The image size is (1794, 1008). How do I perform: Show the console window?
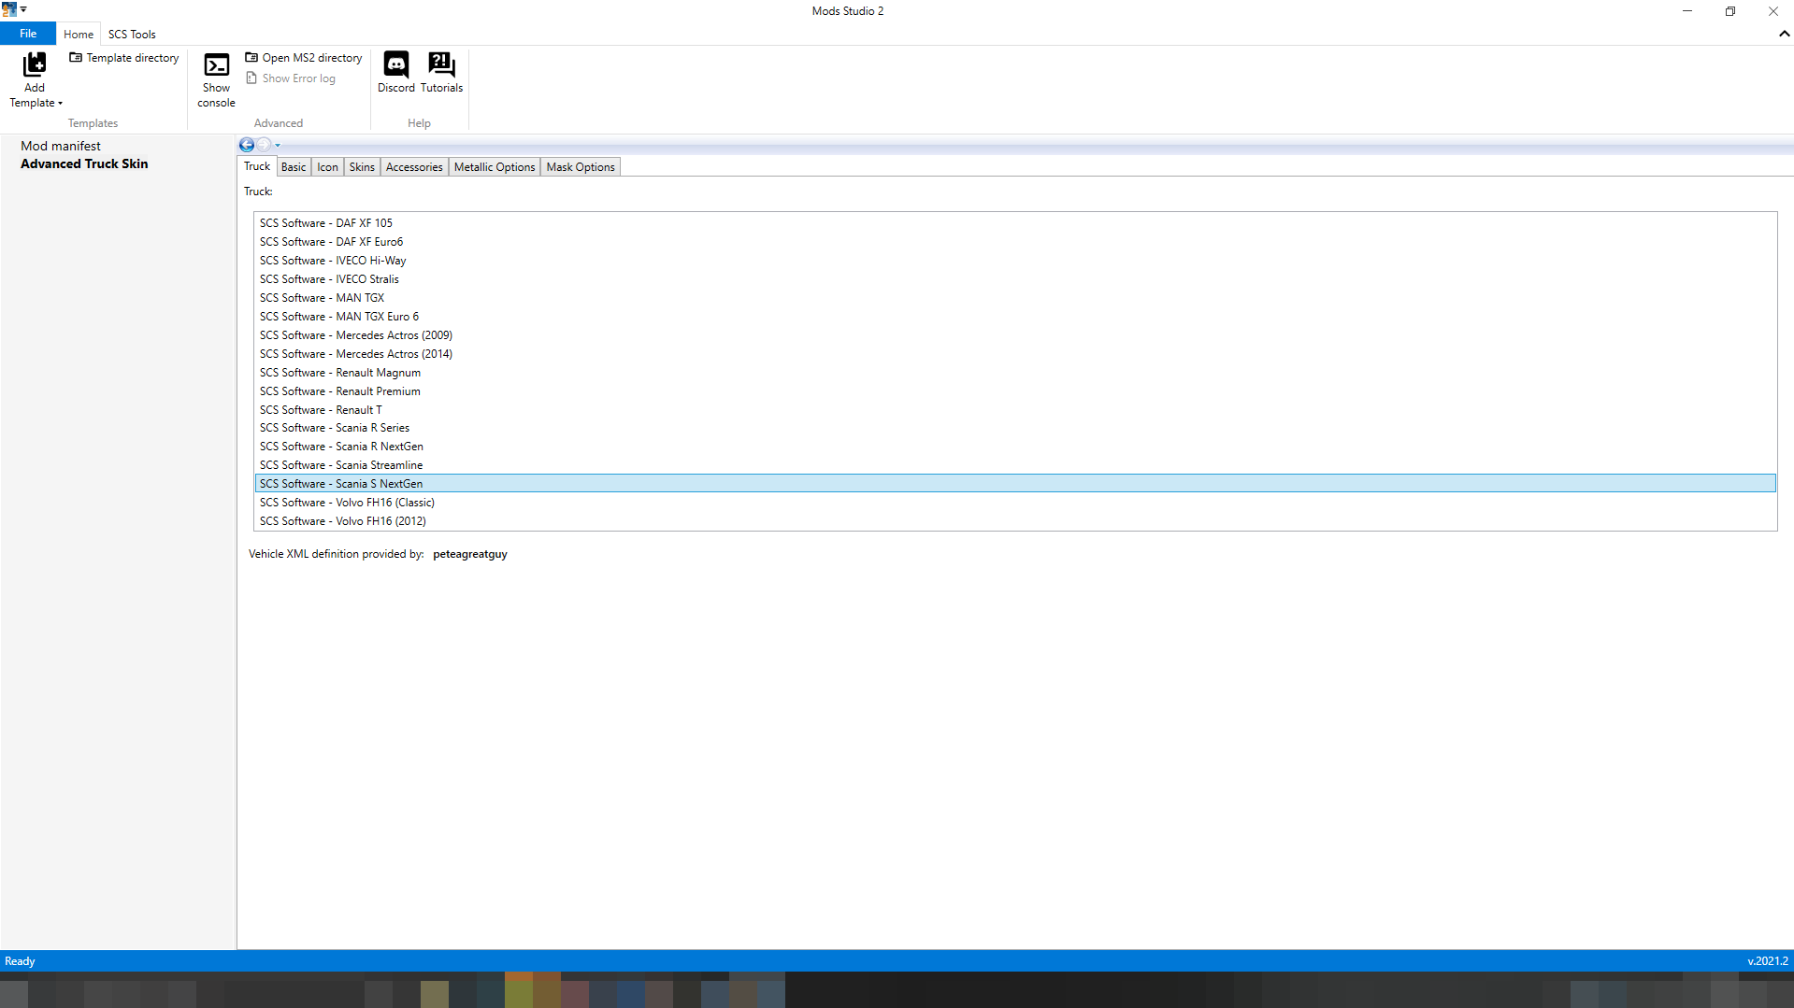(x=216, y=80)
